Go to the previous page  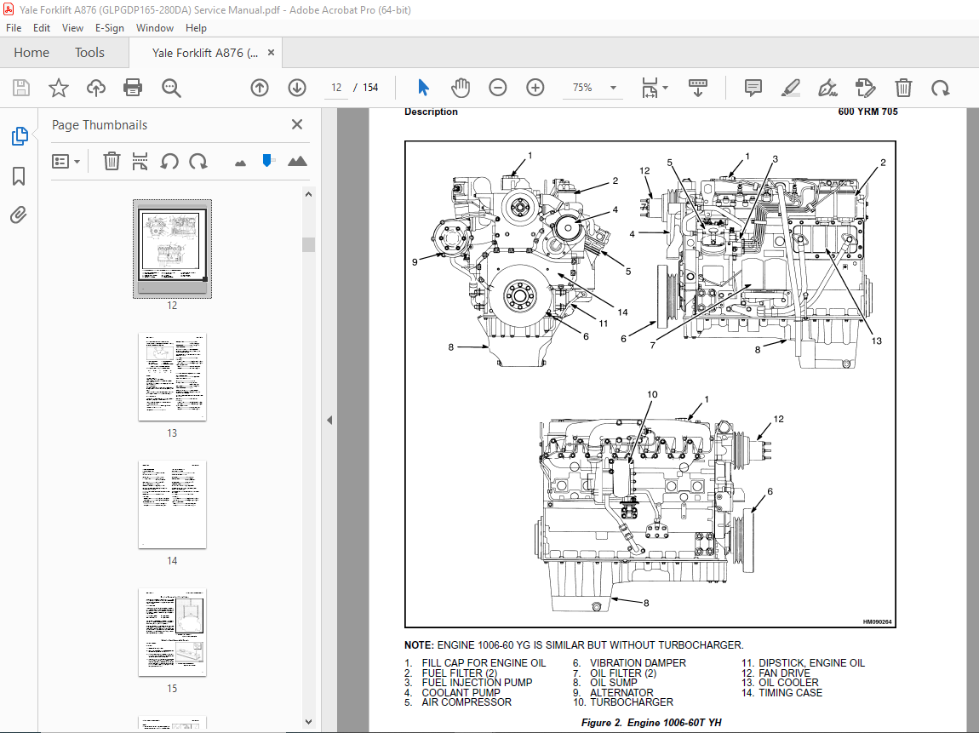tap(260, 88)
